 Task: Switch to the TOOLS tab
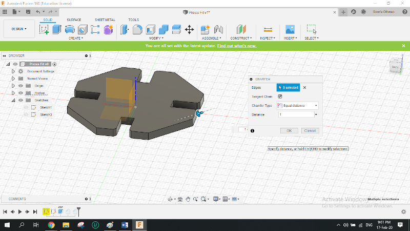[134, 20]
